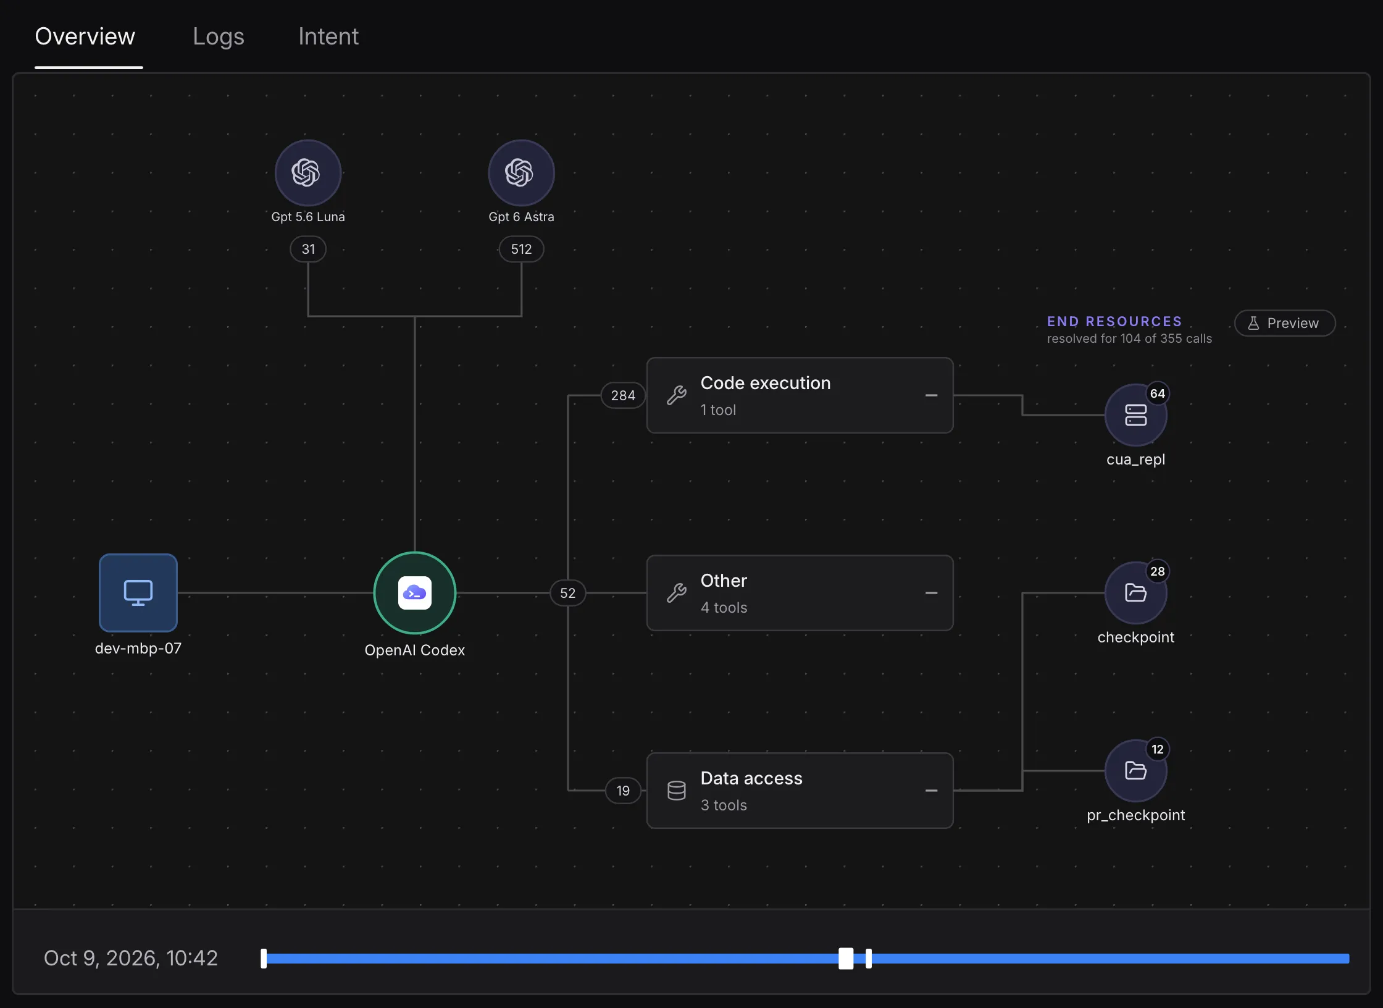Open the cua_repl server resource icon

[1135, 415]
